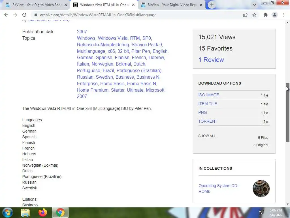Viewport: 290px width, 218px height.
Task: Click the Release-to-Manufacturing topic
Action: [103, 45]
